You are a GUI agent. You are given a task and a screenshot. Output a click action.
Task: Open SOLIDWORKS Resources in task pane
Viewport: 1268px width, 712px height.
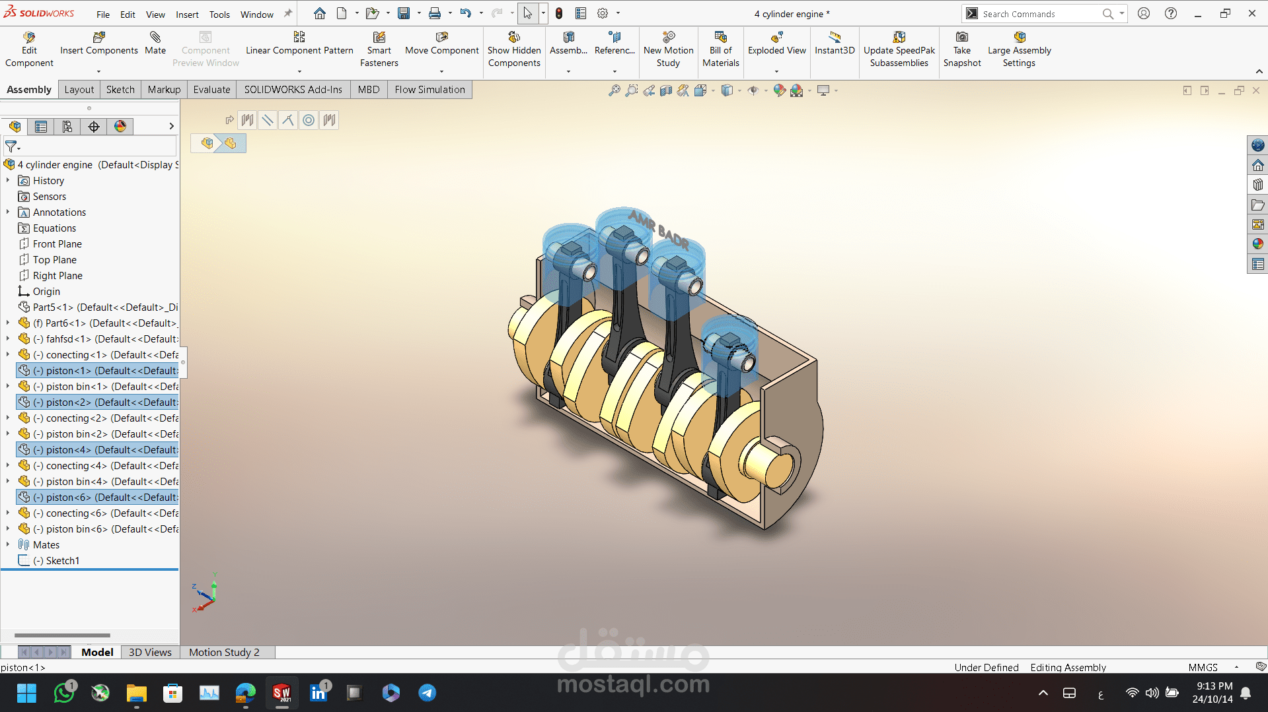pos(1258,165)
